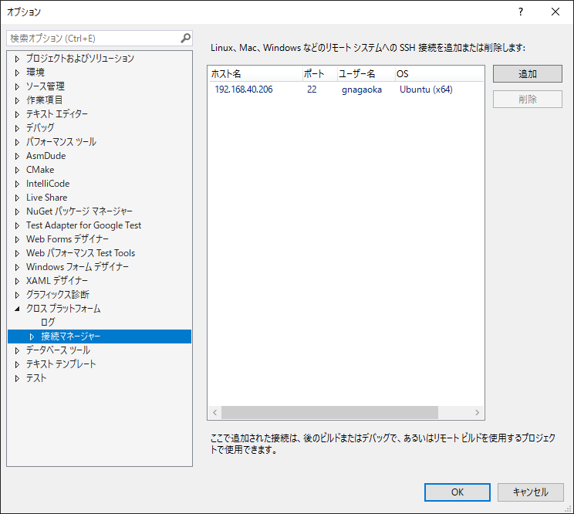574x514 pixels.
Task: Select ログ under クロス プラットフォーム
Action: pyautogui.click(x=48, y=322)
